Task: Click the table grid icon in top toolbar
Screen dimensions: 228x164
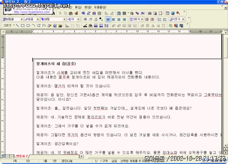Action: (124, 13)
